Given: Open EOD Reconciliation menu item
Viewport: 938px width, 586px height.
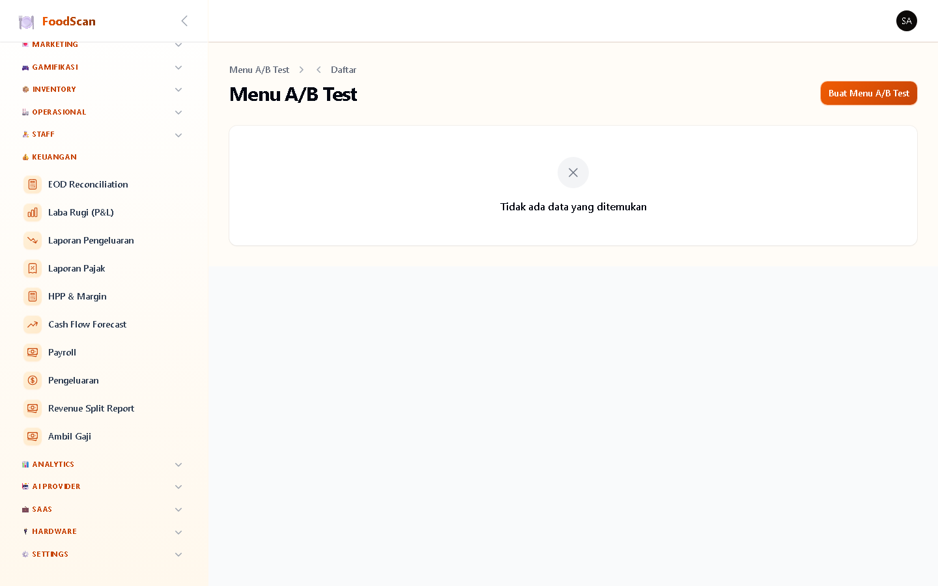Looking at the screenshot, I should pos(88,184).
